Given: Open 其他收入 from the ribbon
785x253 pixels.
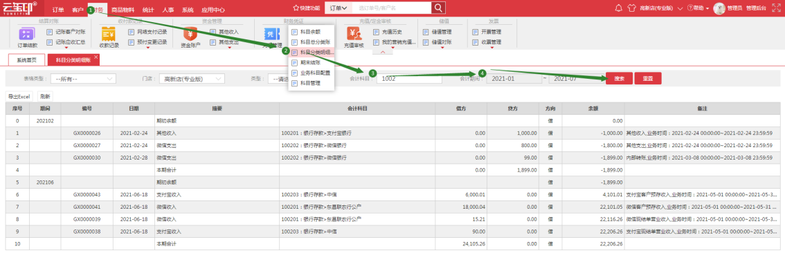Looking at the screenshot, I should click(x=225, y=32).
